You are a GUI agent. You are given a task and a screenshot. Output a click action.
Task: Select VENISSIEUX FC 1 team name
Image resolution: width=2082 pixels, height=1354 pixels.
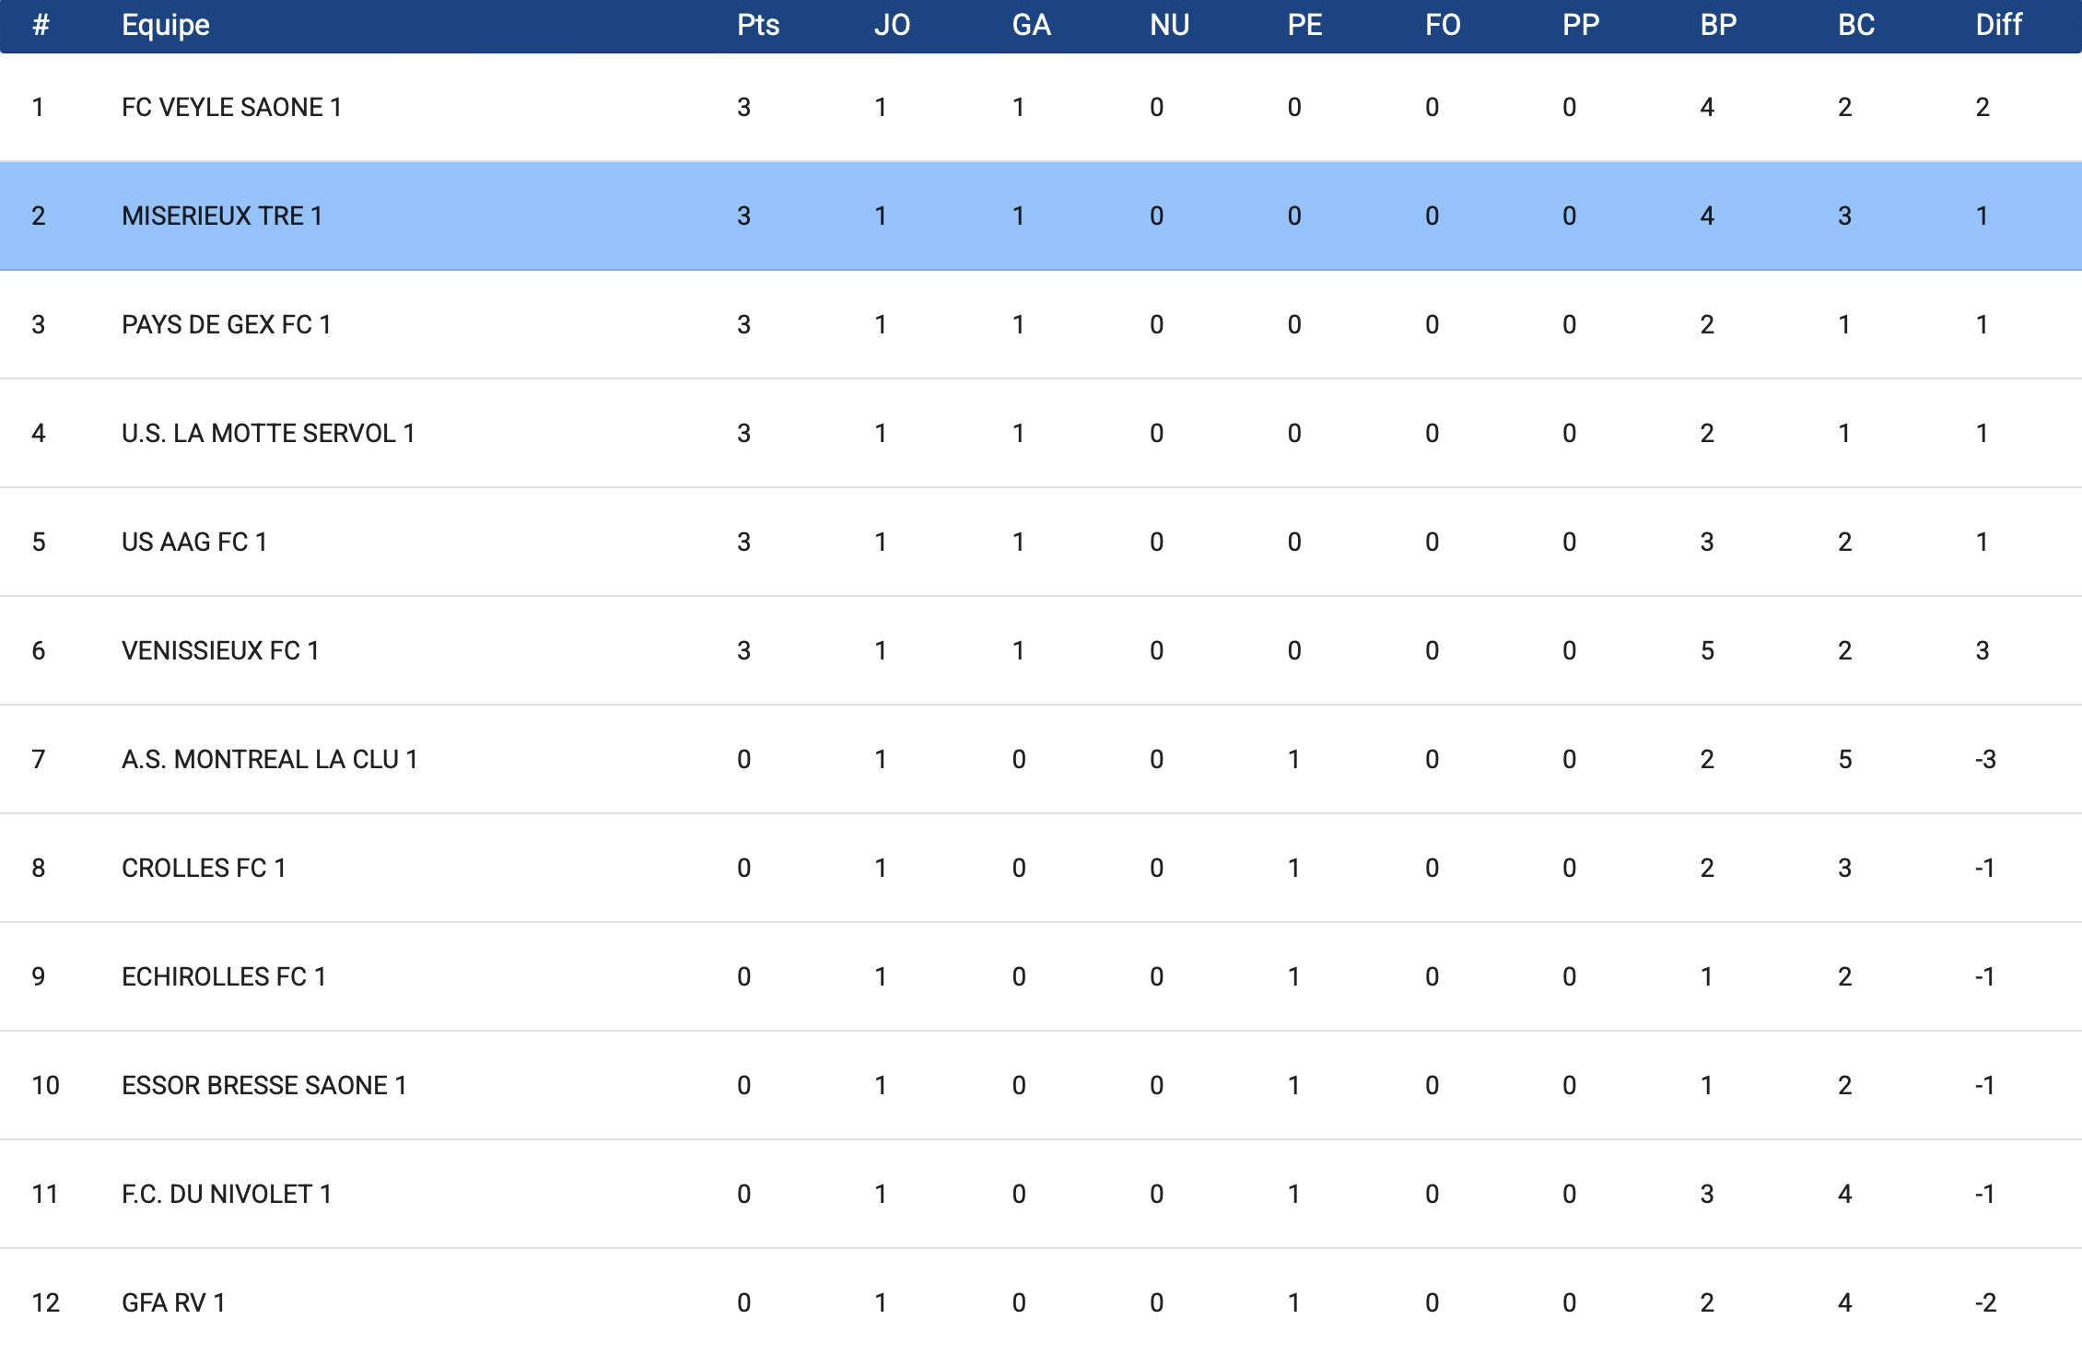tap(220, 651)
